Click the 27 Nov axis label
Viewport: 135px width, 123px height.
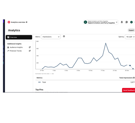tap(42, 71)
